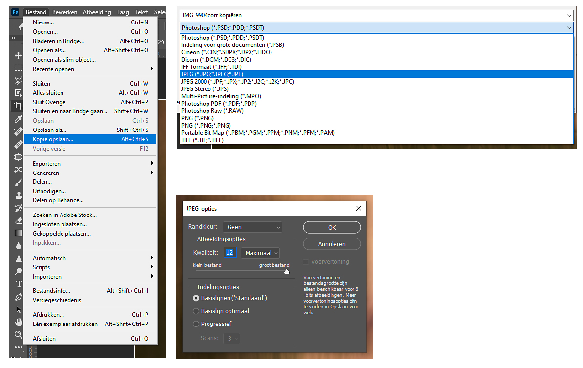Open the Randkleur dropdown showing Geen
Viewport: 583px width, 368px height.
click(x=252, y=227)
